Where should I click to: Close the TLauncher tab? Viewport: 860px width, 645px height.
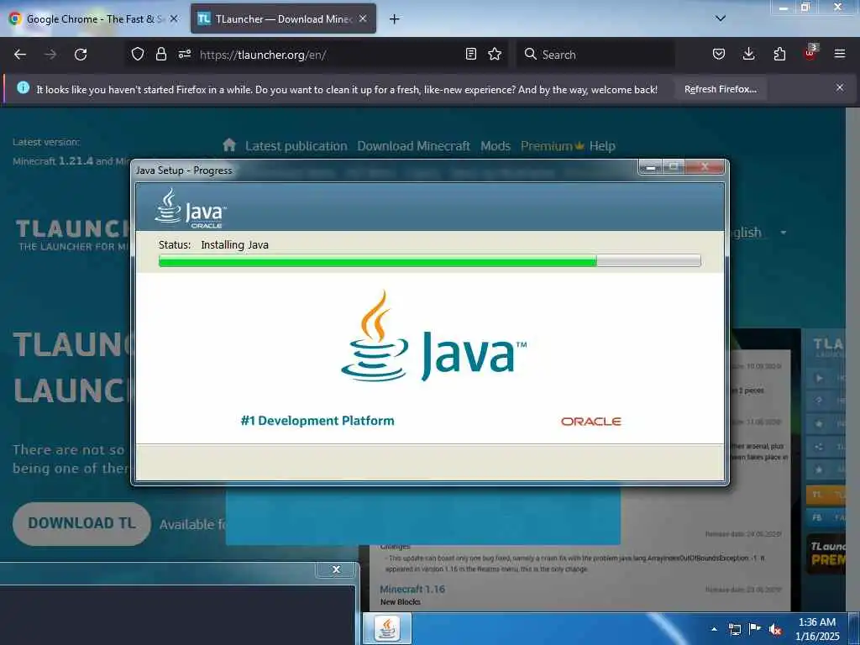(x=363, y=18)
